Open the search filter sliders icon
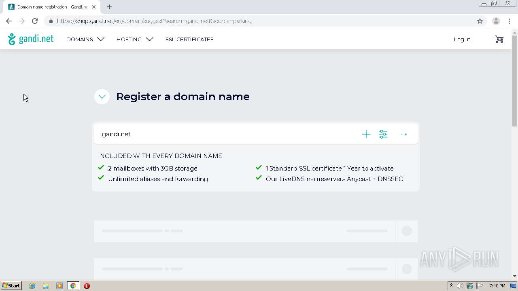 [383, 134]
